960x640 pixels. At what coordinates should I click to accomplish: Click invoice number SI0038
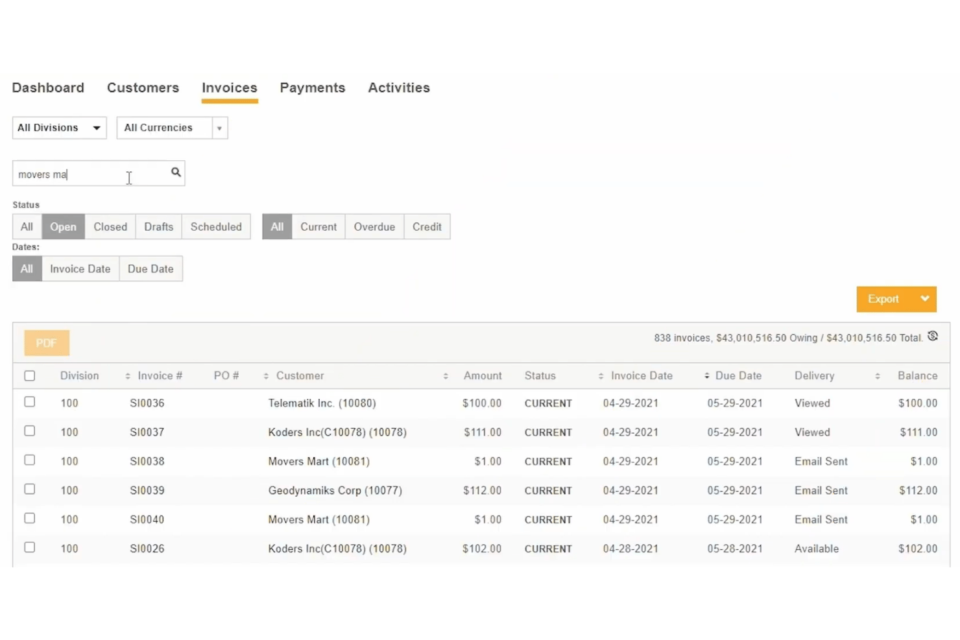pyautogui.click(x=147, y=462)
